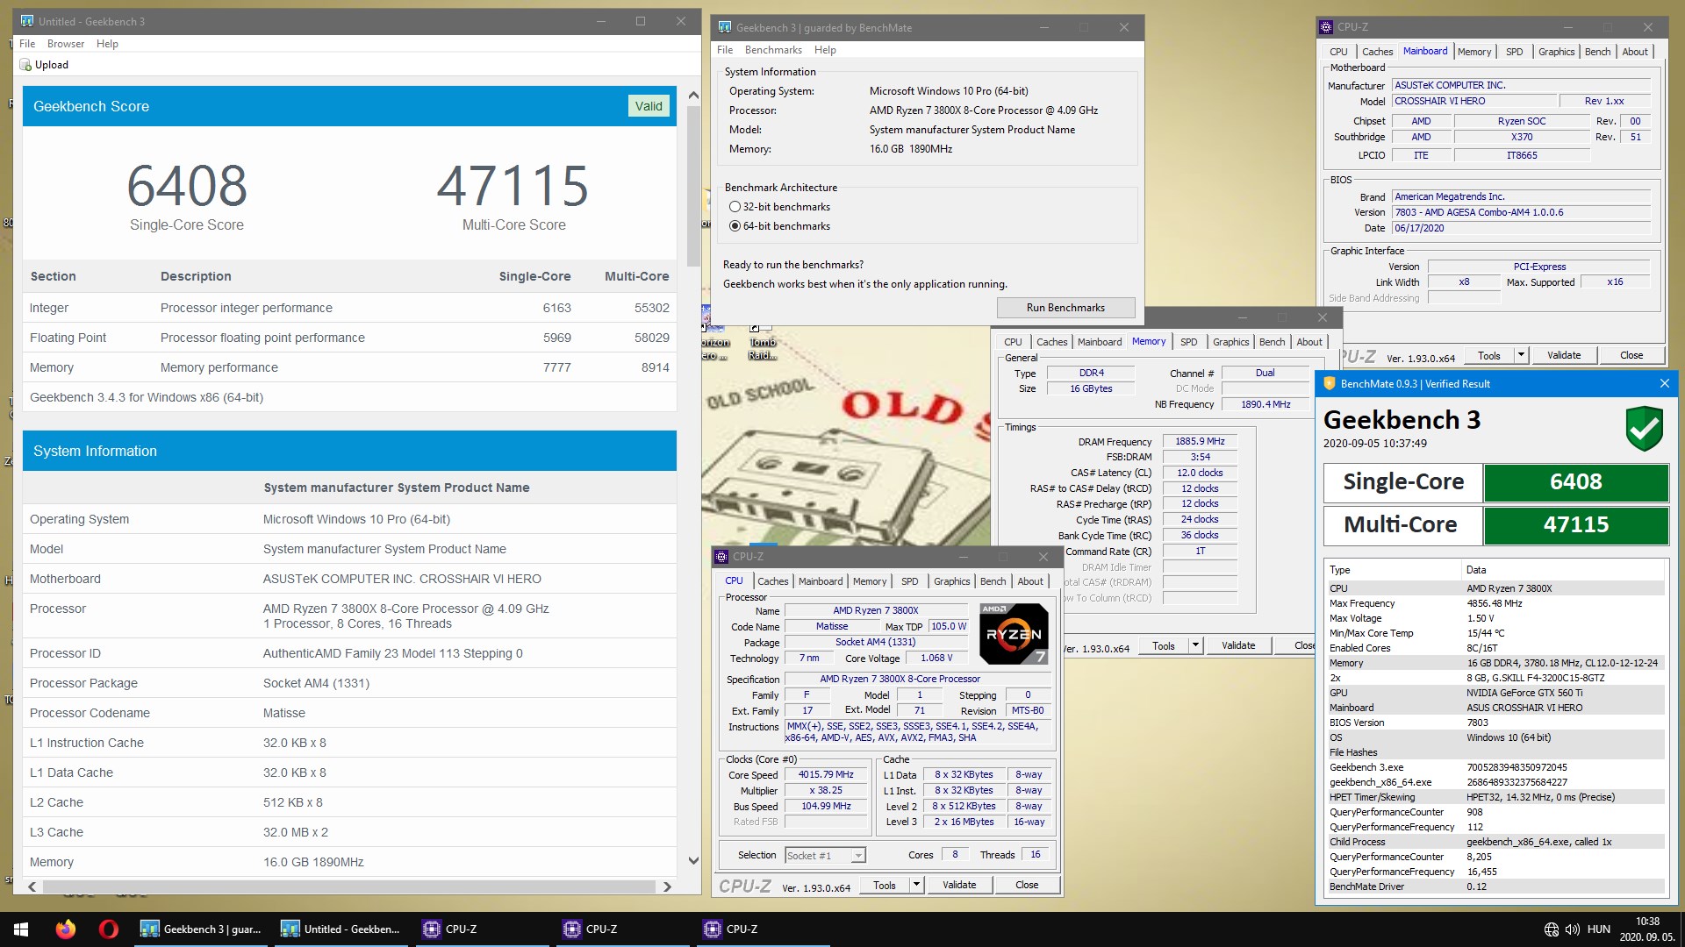1685x947 pixels.
Task: Click the NB Frequency 1890.4 MHz value
Action: [x=1266, y=404]
